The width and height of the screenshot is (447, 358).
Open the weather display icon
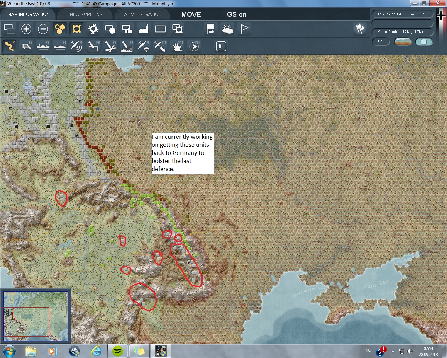(227, 29)
